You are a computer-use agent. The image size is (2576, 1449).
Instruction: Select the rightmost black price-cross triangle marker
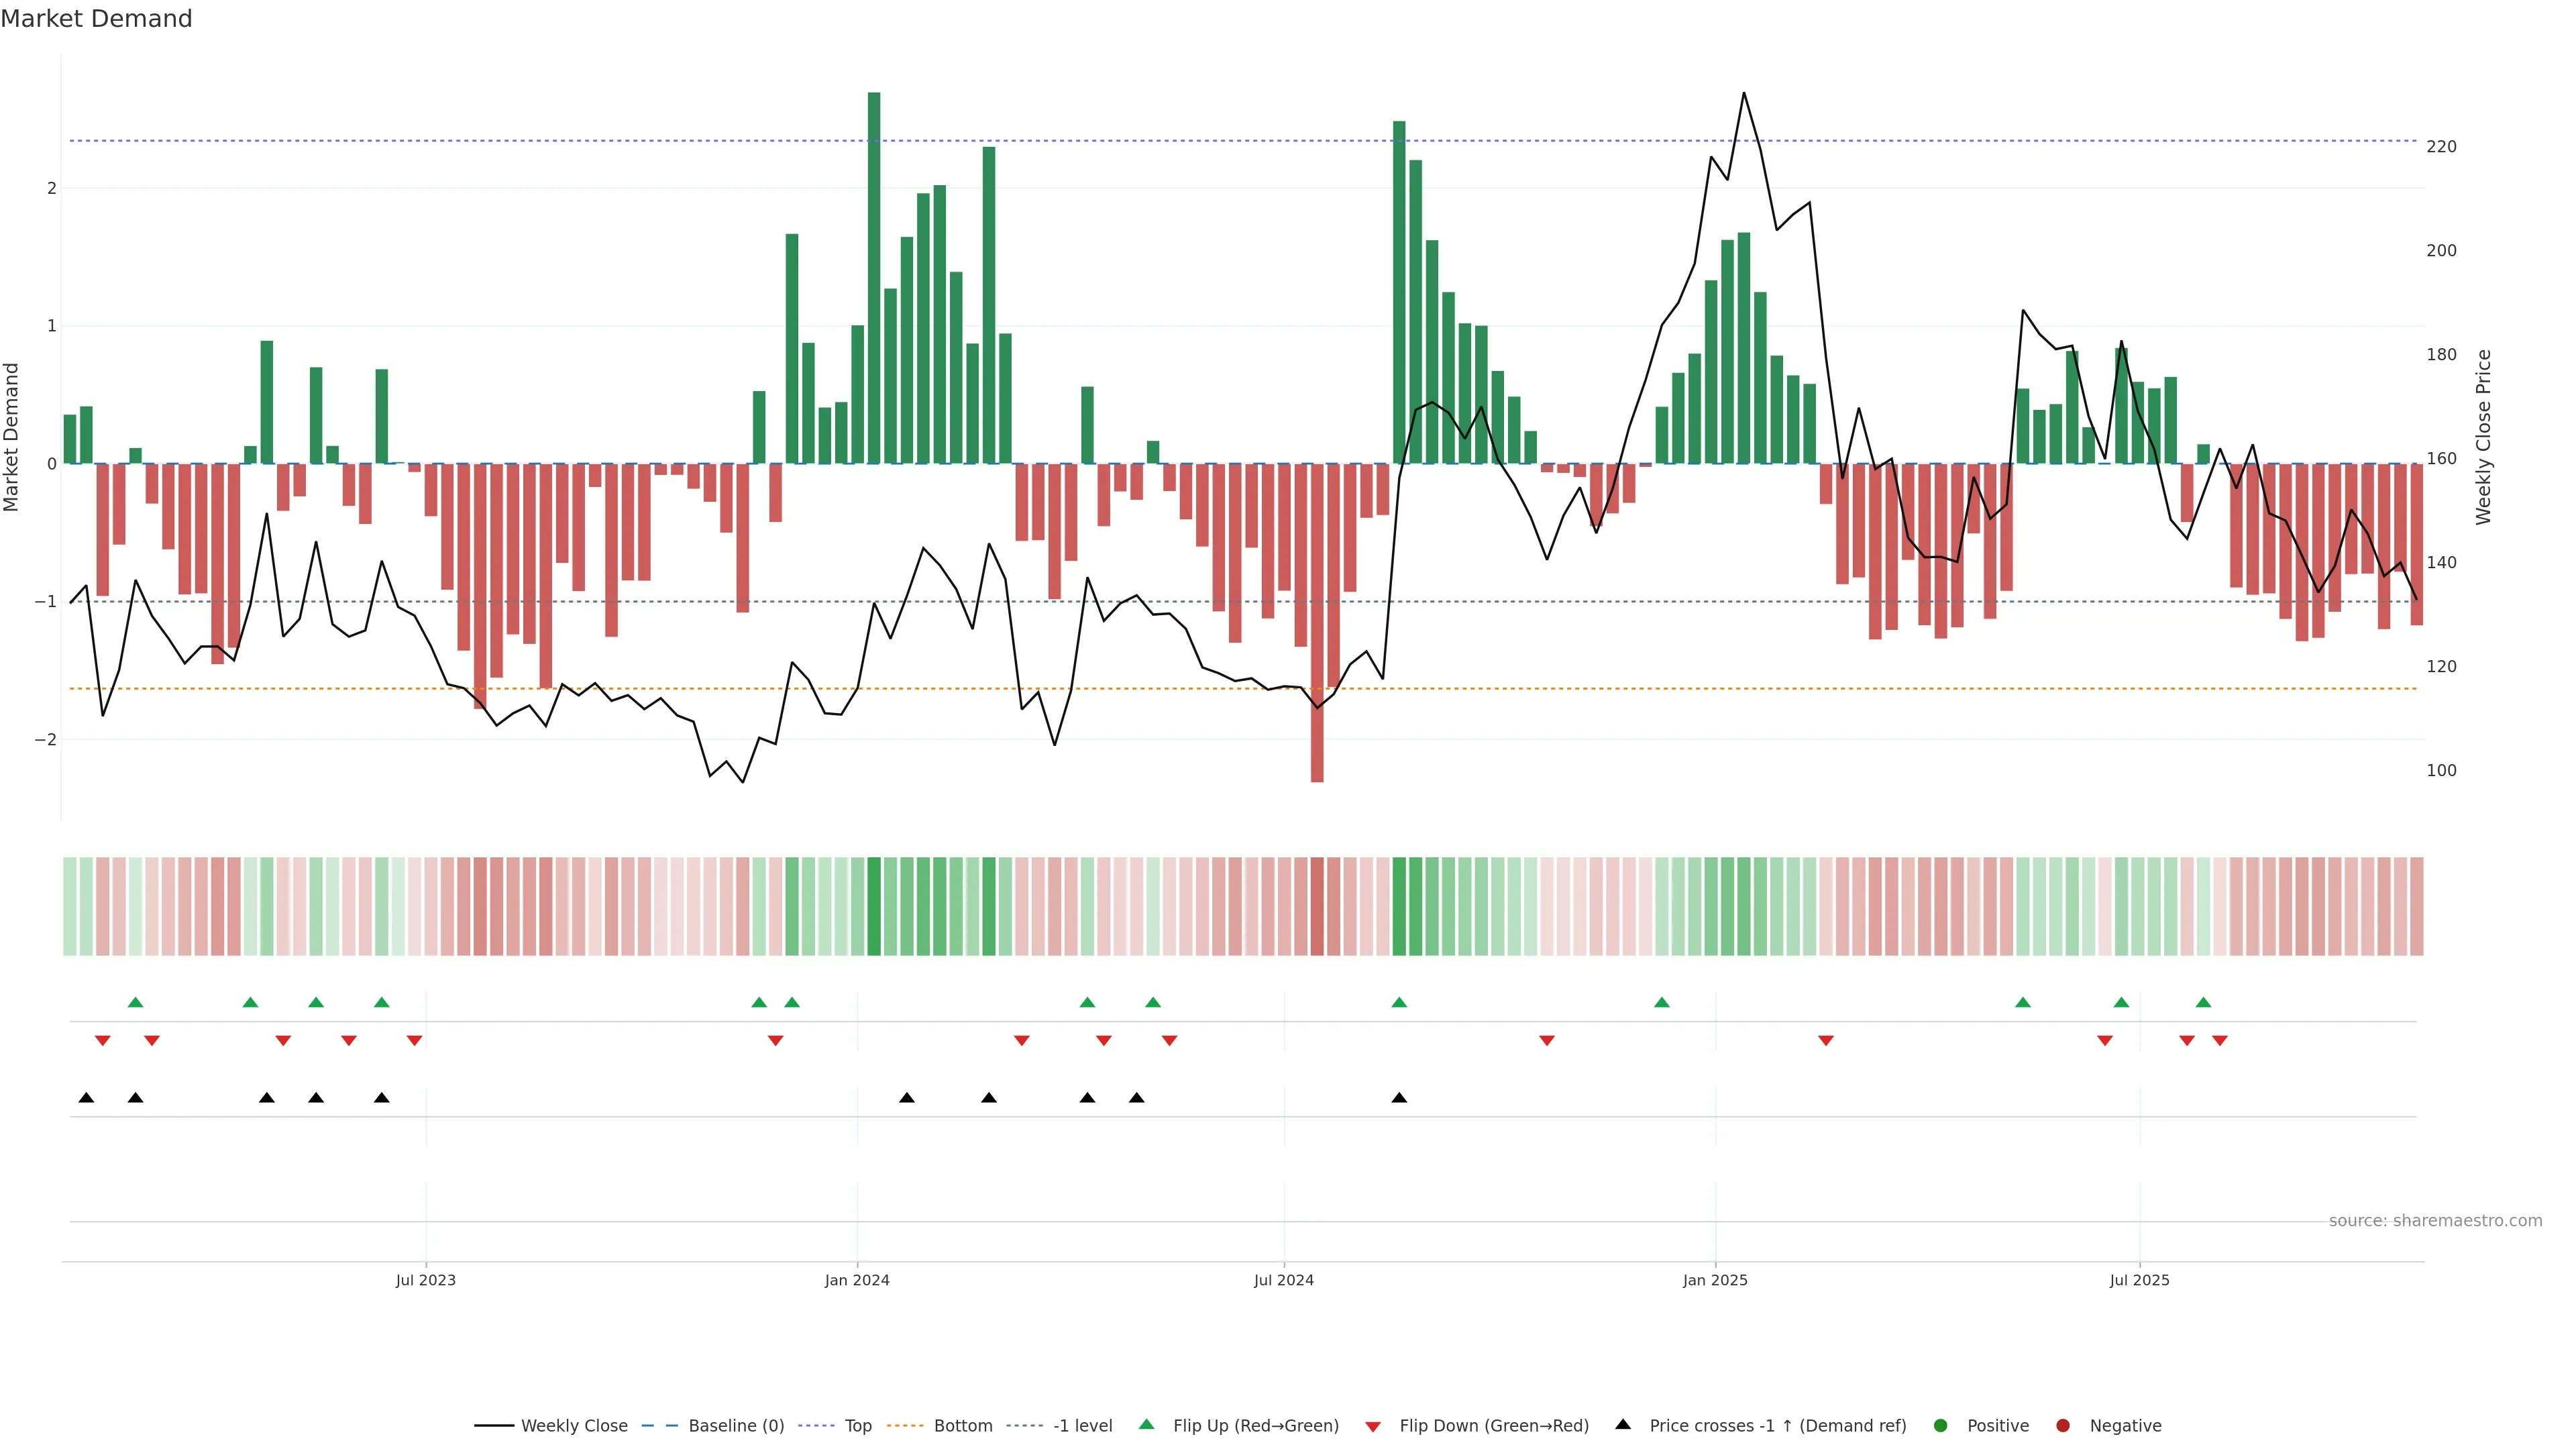click(x=1399, y=1098)
